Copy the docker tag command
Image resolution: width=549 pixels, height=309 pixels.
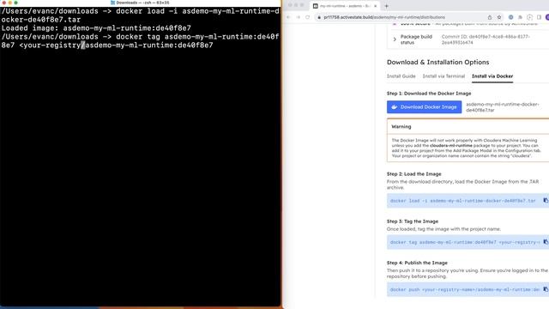[546, 242]
